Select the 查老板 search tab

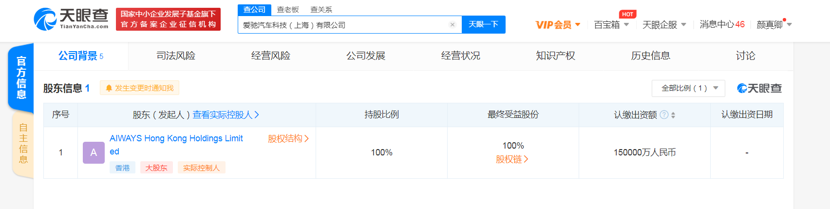288,10
